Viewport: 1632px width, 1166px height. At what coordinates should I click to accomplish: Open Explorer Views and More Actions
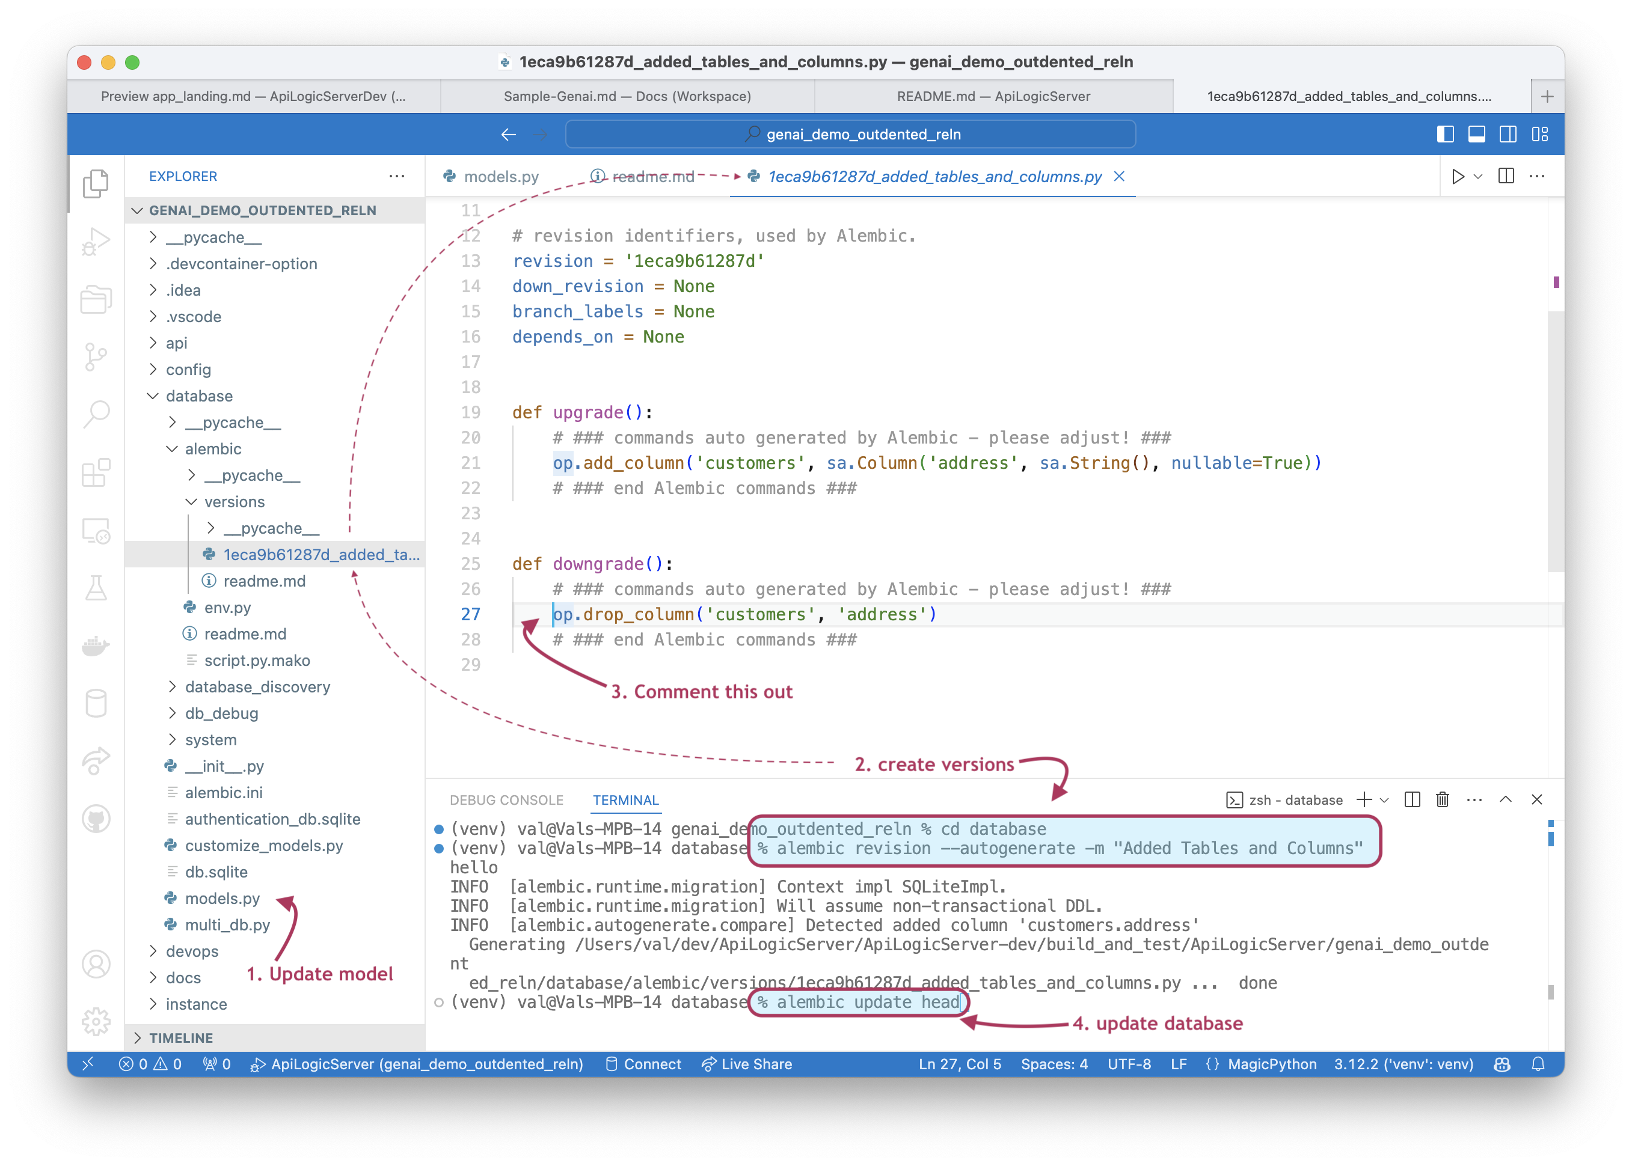coord(396,176)
